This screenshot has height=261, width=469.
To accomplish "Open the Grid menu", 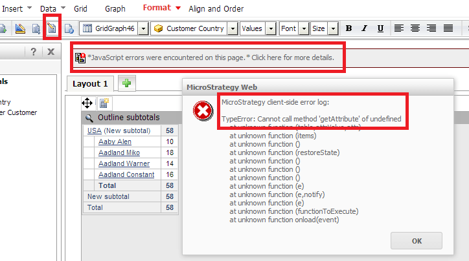I will [x=80, y=8].
